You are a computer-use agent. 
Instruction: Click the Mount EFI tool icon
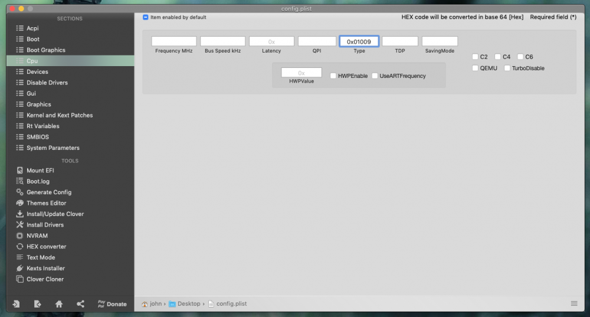(19, 171)
